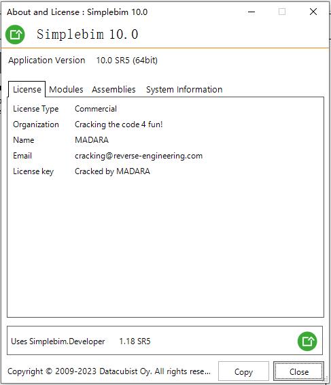Click the Datacubist Oy copyright text

click(109, 371)
